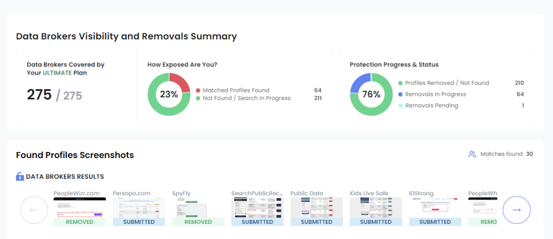Click the SUBMITTED badge under Persopo.com

tap(139, 222)
